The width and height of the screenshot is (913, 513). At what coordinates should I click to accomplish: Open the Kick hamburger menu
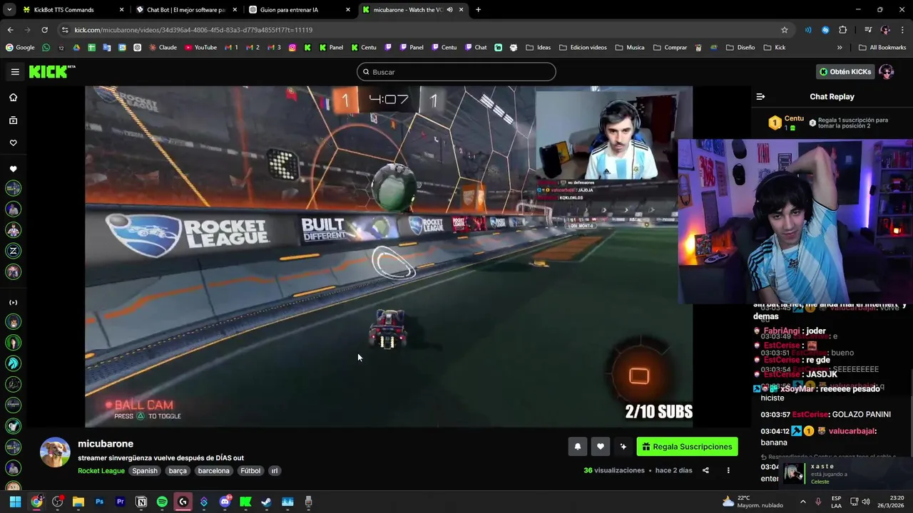coord(15,72)
